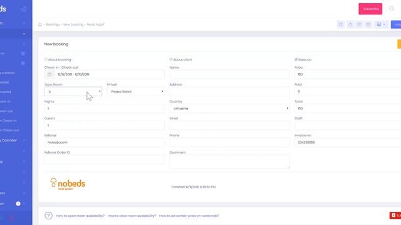Open the date picker calendar icon

(x=49, y=74)
